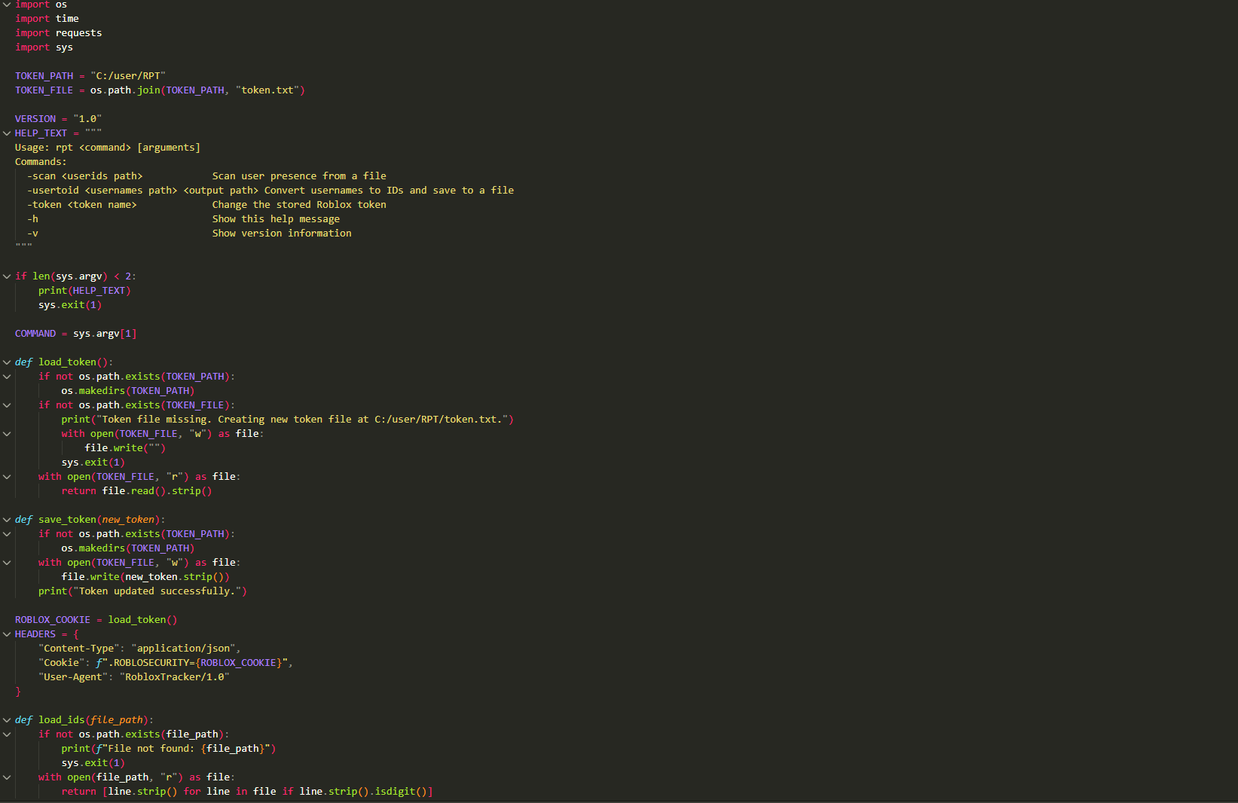Collapse the save_token function definition

pyautogui.click(x=7, y=520)
